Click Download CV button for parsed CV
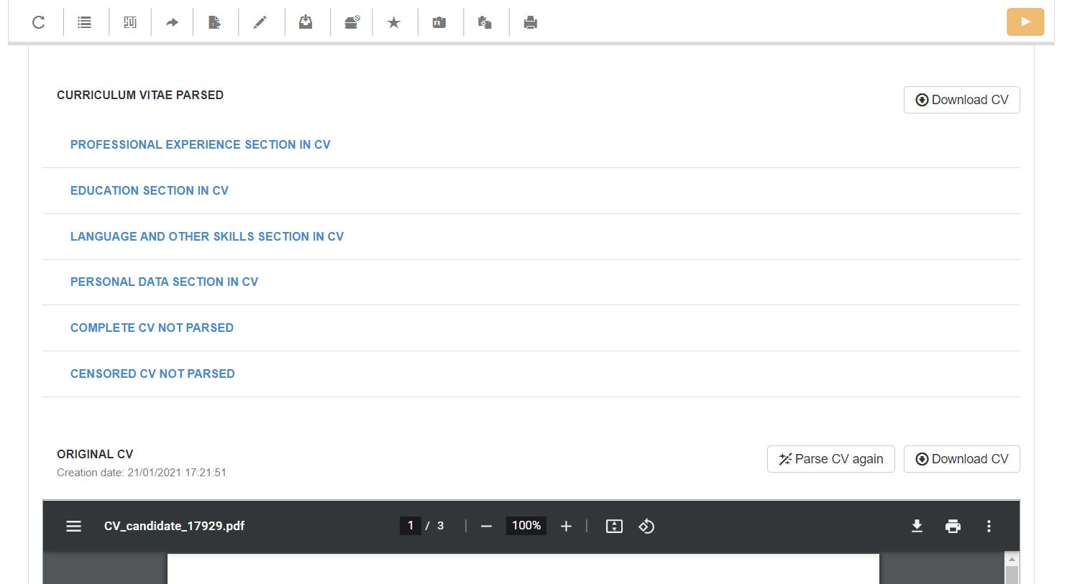The height and width of the screenshot is (584, 1067). pos(961,100)
